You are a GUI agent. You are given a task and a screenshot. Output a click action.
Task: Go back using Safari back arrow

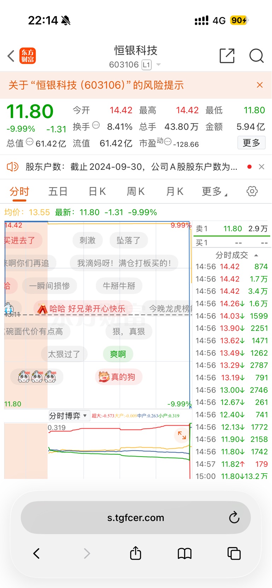click(36, 553)
